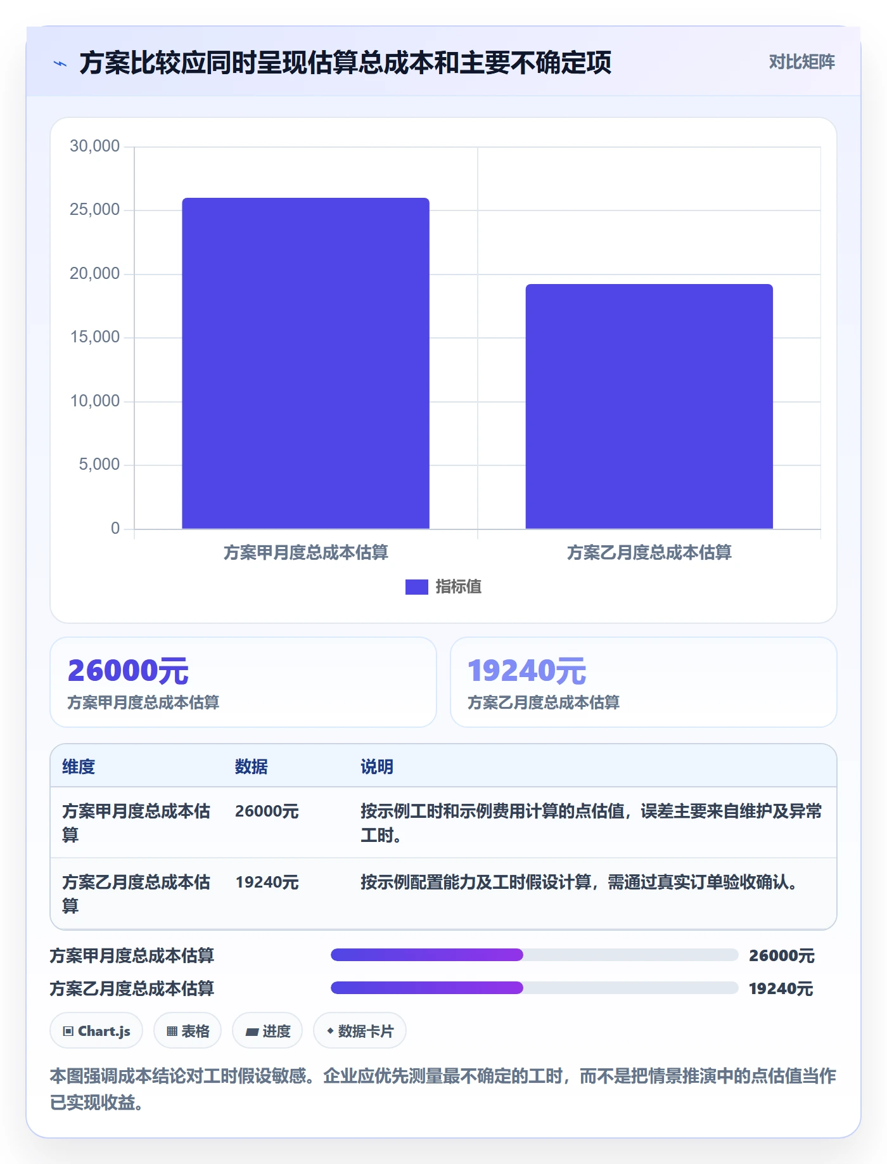Click the 方案乙月度总成本估算 row name cell
The image size is (887, 1164).
tap(136, 894)
